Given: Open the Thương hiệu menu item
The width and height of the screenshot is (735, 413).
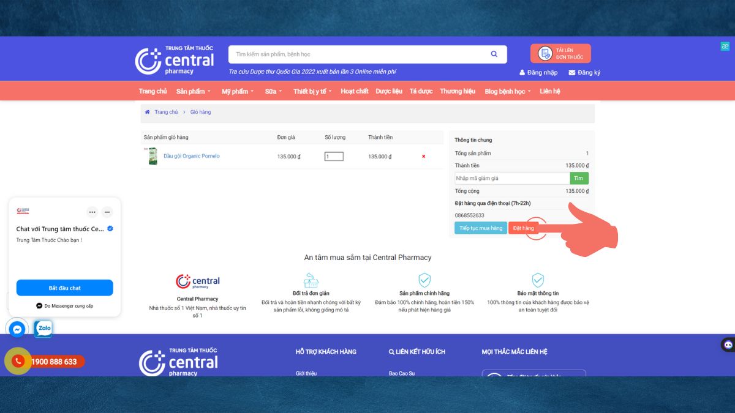Looking at the screenshot, I should [458, 91].
